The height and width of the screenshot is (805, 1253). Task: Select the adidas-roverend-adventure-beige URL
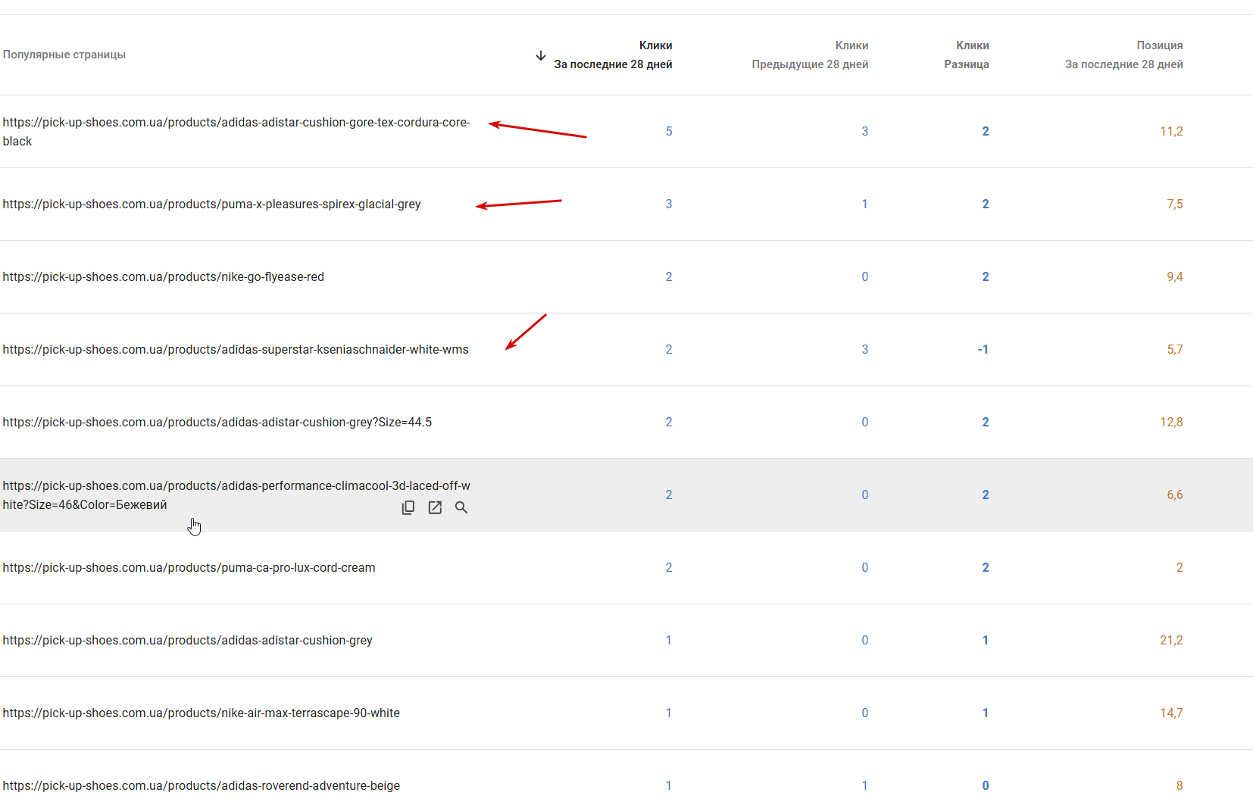pyautogui.click(x=201, y=786)
